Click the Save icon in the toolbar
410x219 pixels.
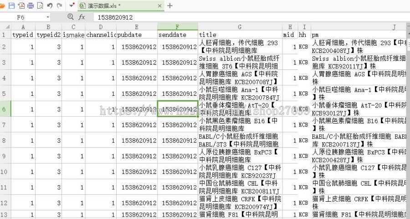[11, 5]
